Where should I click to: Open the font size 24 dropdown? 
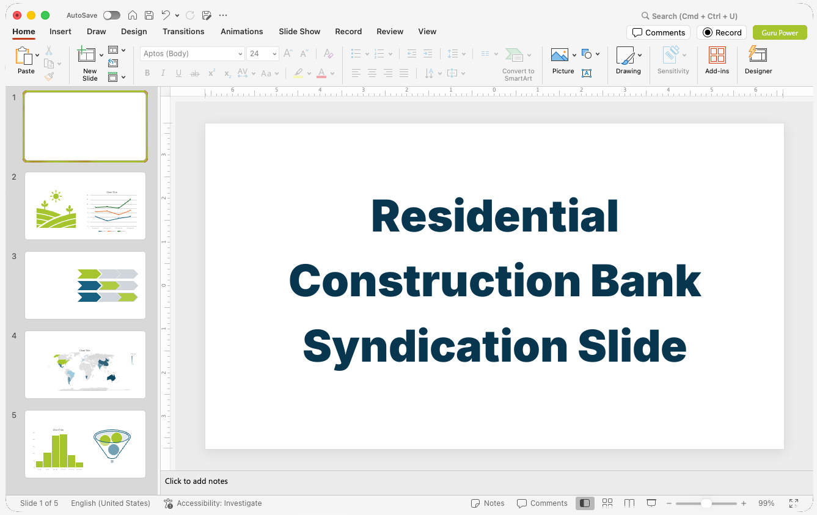[x=263, y=54]
